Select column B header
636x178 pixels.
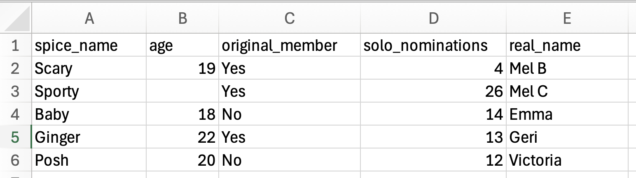(x=182, y=18)
